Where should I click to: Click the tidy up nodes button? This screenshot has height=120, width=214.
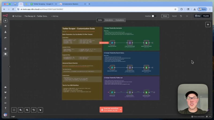[40, 110]
